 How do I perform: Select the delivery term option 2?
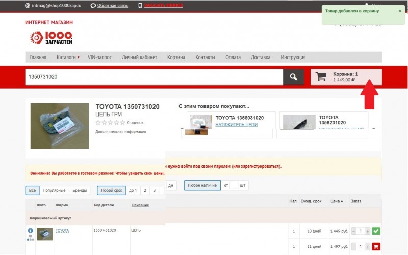point(145,190)
